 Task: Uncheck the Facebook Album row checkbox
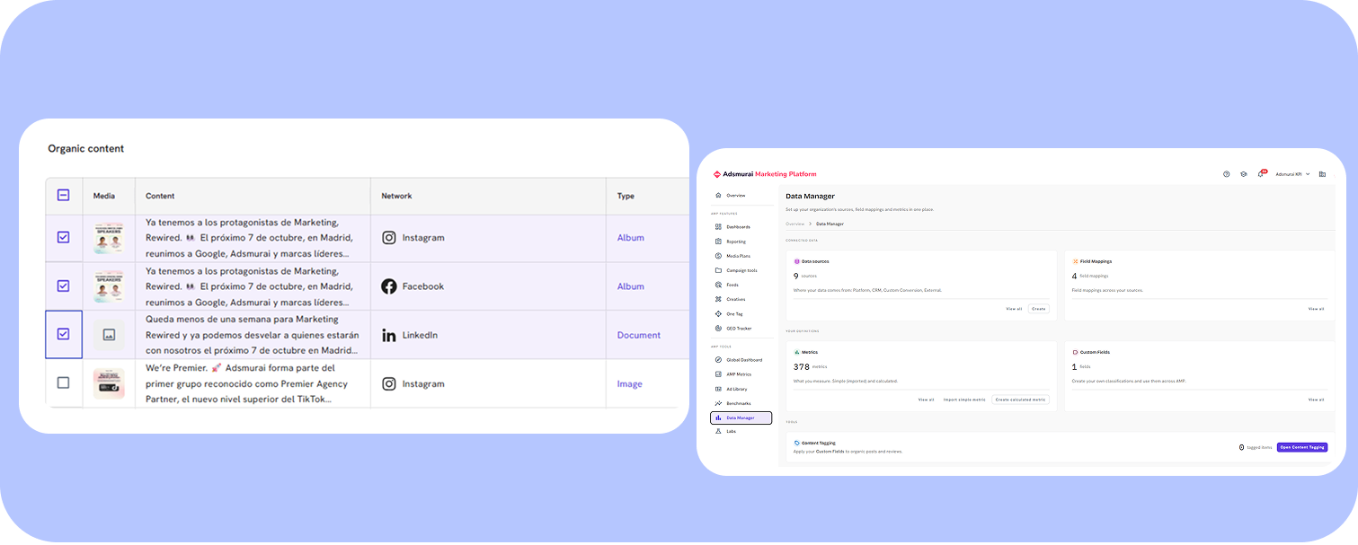click(x=63, y=286)
